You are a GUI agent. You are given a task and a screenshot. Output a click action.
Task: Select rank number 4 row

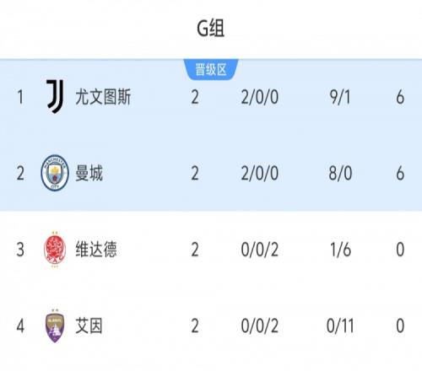tap(211, 325)
